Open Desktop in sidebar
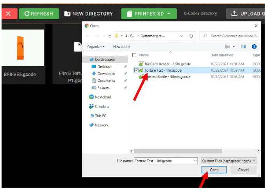Viewport: 267px width, 190px height. tap(104, 67)
